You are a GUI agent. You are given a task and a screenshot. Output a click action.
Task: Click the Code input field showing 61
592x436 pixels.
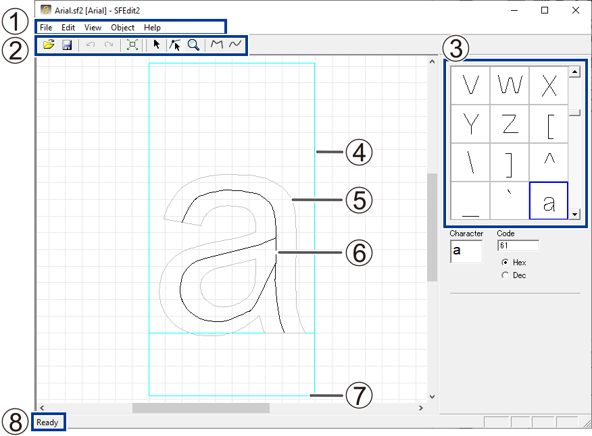(518, 246)
